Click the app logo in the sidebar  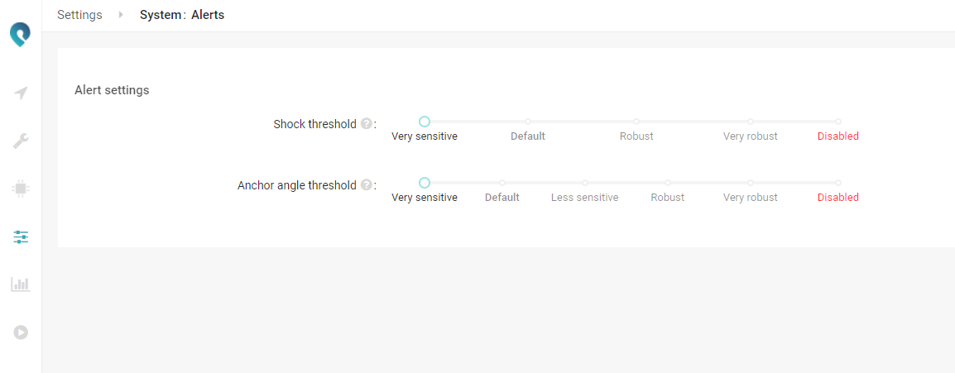21,35
